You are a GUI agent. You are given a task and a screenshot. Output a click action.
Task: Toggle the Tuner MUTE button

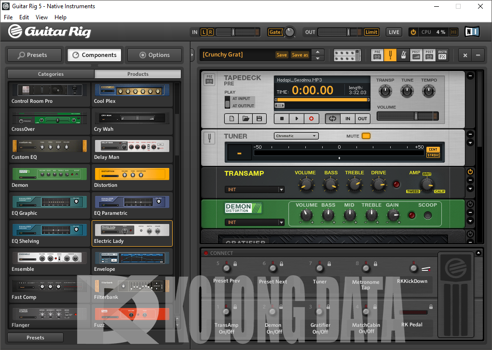[366, 136]
